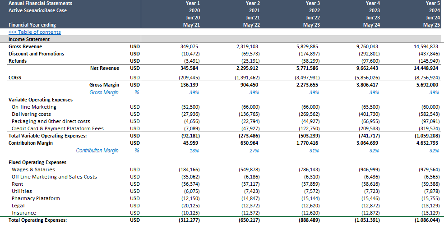The image size is (444, 229).
Task: Click Discount and Promotions row label
Action: [x=36, y=54]
